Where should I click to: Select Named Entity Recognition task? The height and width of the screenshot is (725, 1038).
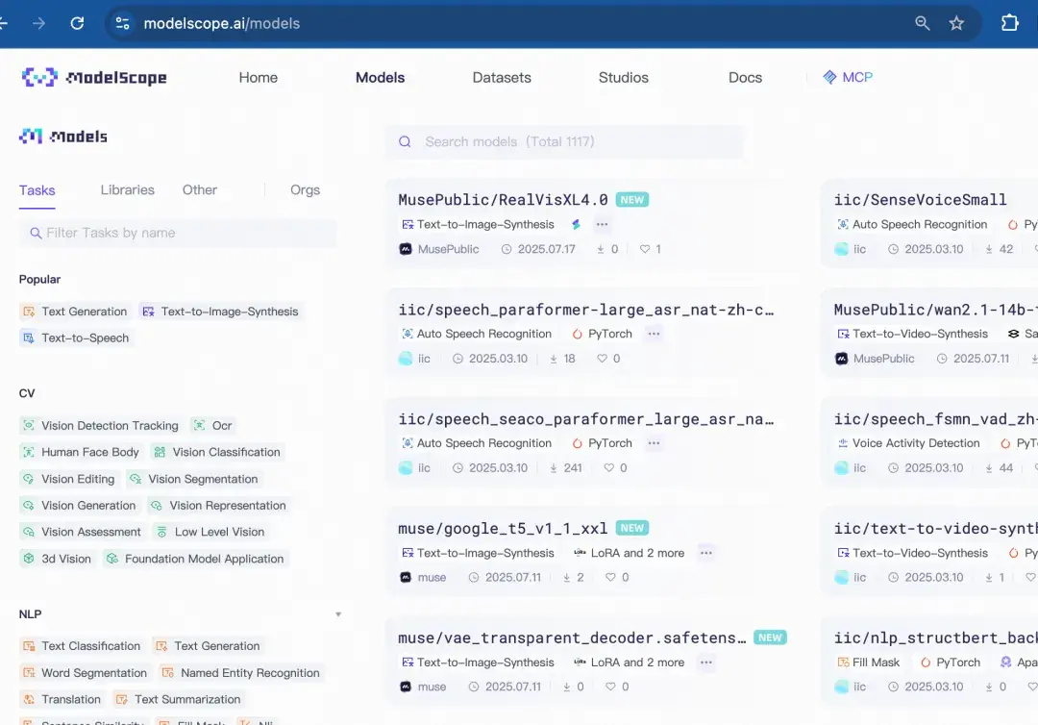[x=241, y=673]
